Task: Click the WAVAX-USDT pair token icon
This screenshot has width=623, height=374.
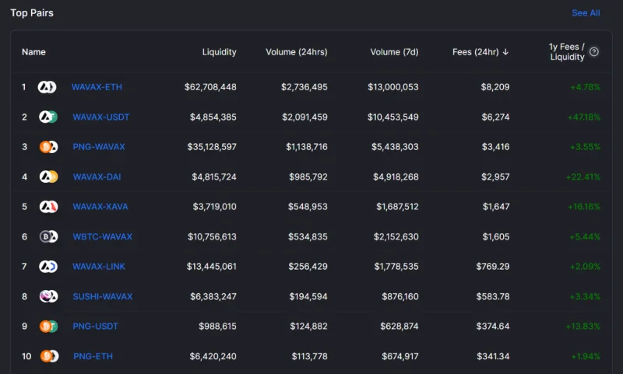Action: pos(48,117)
